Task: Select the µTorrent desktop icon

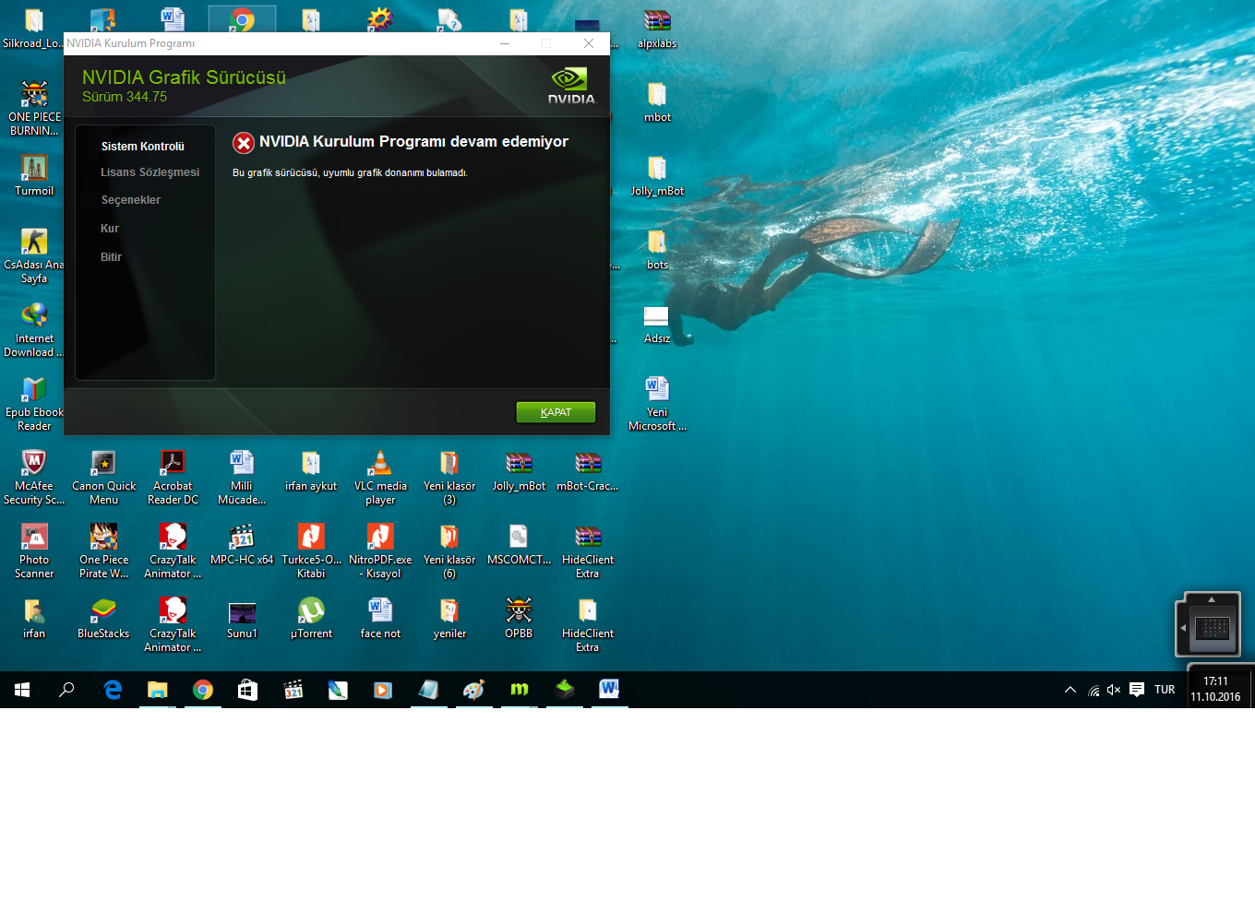Action: (311, 618)
